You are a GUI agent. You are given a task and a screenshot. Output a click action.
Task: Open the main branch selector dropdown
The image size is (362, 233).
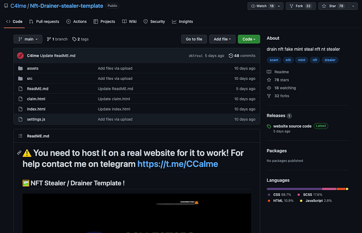[28, 39]
